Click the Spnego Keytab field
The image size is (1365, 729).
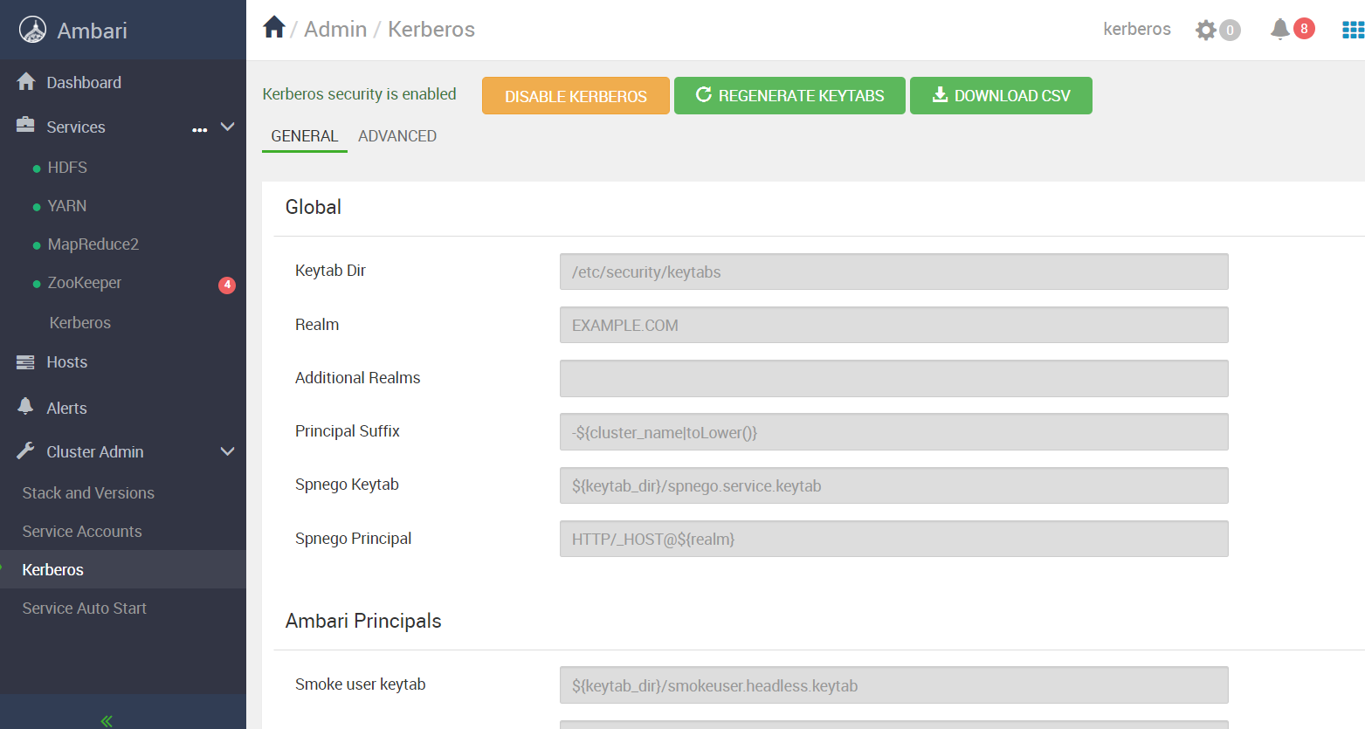pyautogui.click(x=893, y=485)
